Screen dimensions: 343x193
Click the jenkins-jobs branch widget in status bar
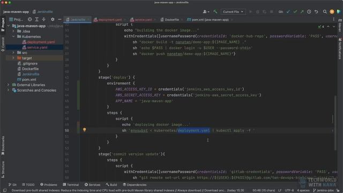point(324,190)
